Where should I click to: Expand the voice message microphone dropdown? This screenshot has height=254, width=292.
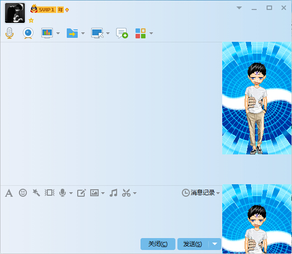(x=71, y=193)
